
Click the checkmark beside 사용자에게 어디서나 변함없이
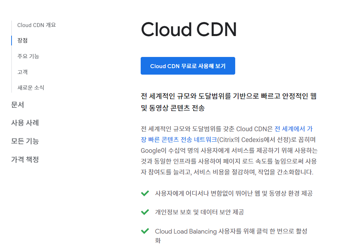(x=145, y=193)
